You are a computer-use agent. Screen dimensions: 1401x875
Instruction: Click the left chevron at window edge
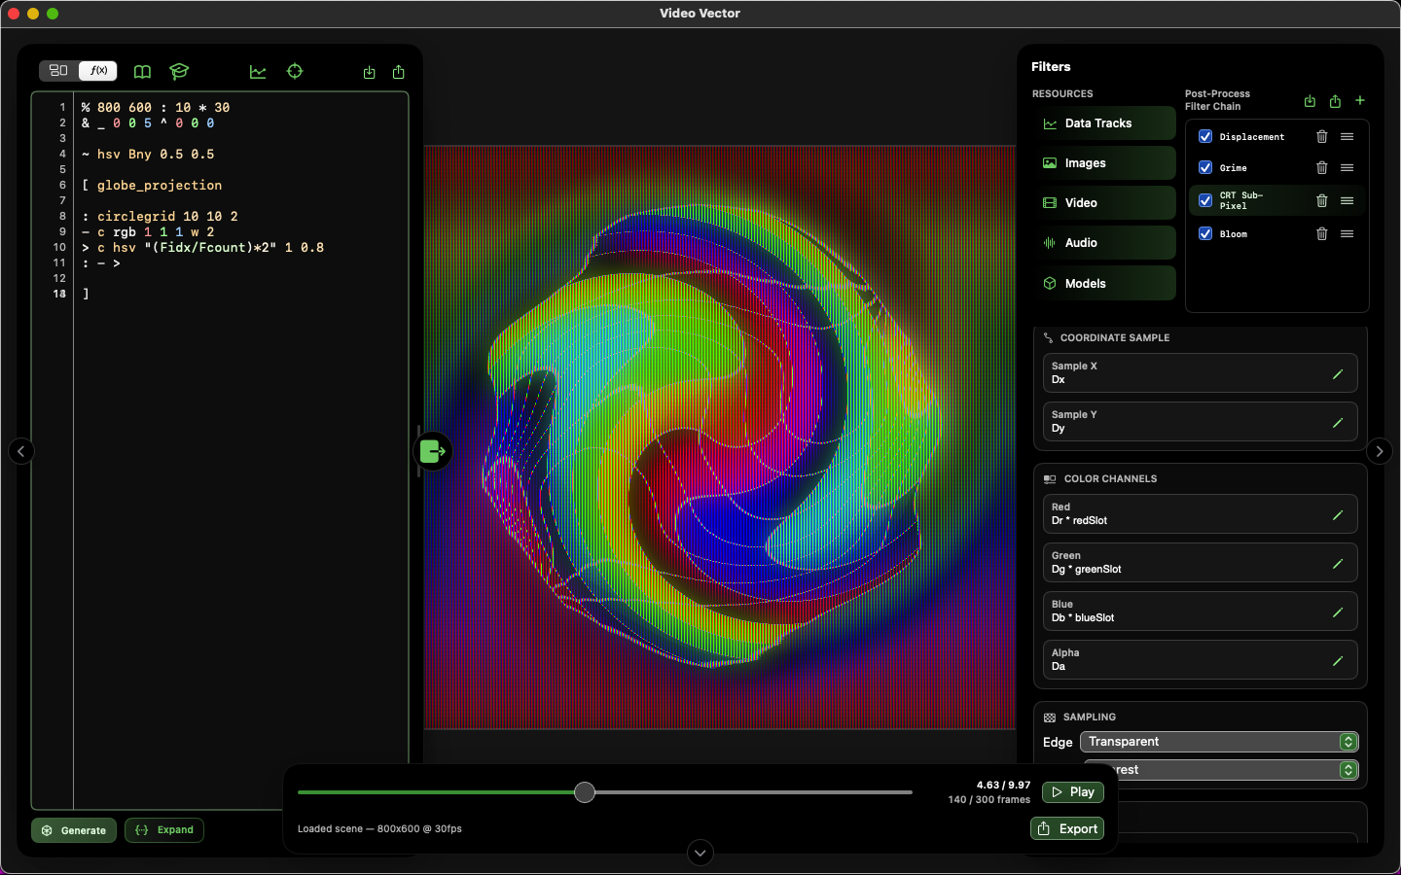[21, 451]
